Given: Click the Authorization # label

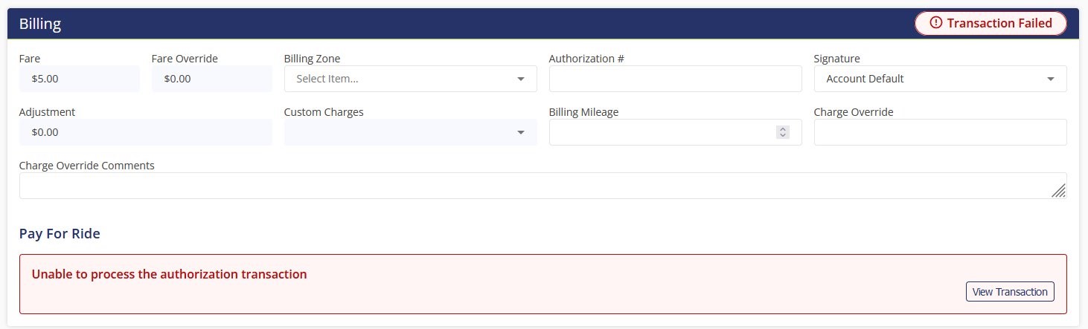Looking at the screenshot, I should pos(586,59).
